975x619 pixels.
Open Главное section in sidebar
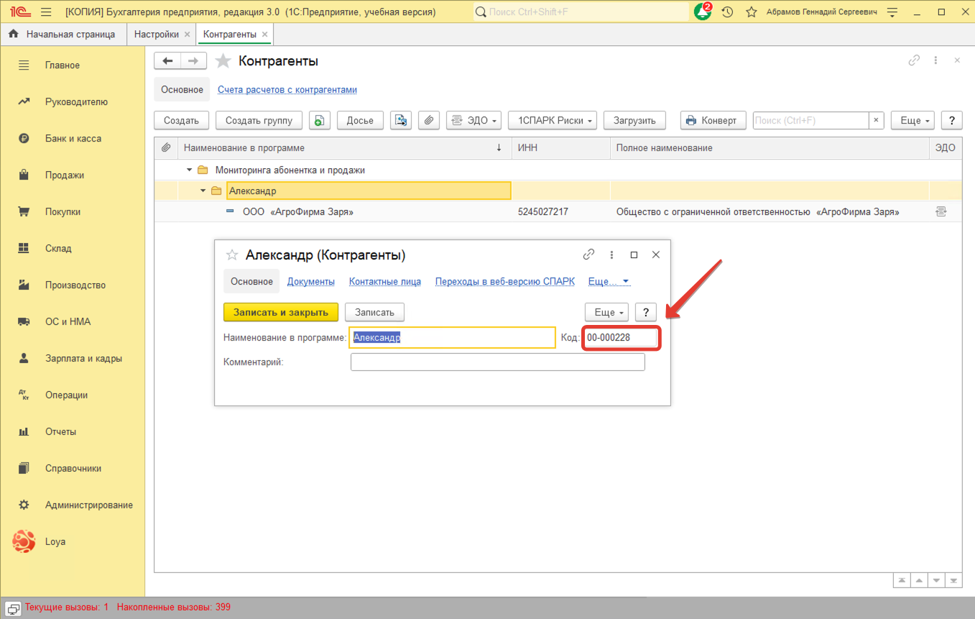tap(62, 65)
